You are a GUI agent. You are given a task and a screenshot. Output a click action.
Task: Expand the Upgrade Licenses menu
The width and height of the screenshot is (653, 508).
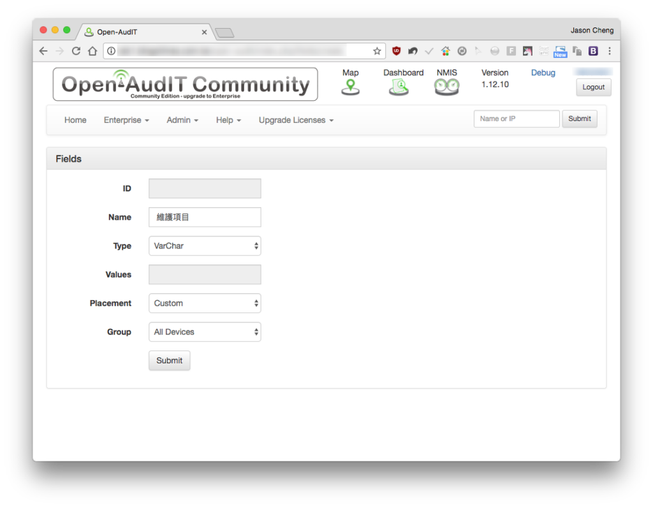(296, 120)
